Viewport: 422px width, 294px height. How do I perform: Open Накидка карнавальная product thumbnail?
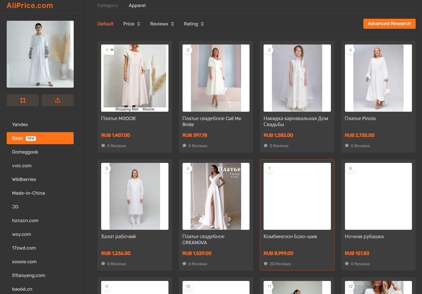(297, 78)
